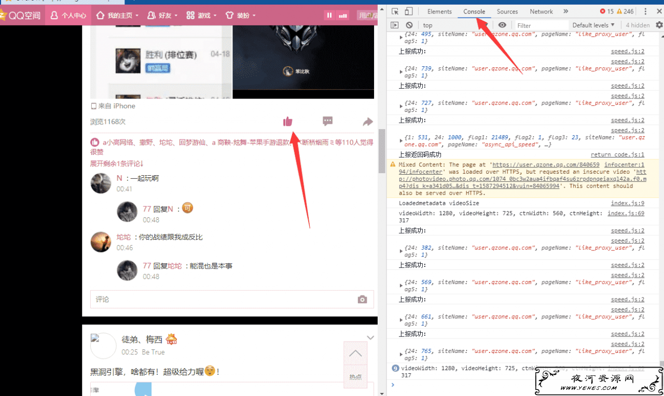Viewport: 664px width, 396px height.
Task: Click the 展开剩余1条评论 link
Action: pyautogui.click(x=117, y=163)
